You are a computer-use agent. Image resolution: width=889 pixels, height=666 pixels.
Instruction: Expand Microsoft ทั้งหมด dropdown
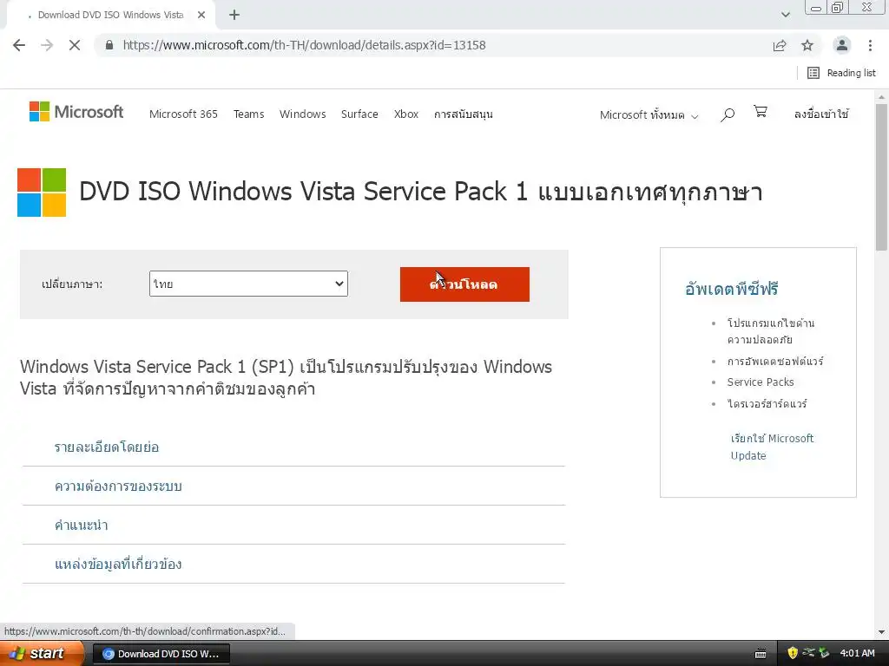[x=649, y=115]
